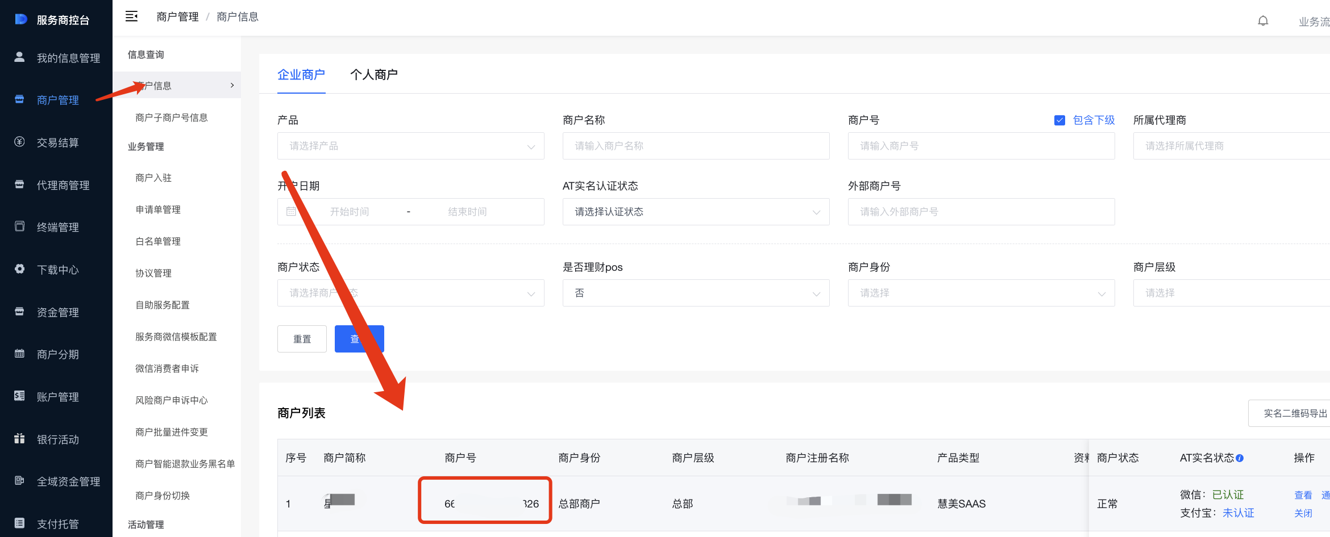Click the AT实名状态 info icon
The width and height of the screenshot is (1330, 537).
click(x=1240, y=458)
